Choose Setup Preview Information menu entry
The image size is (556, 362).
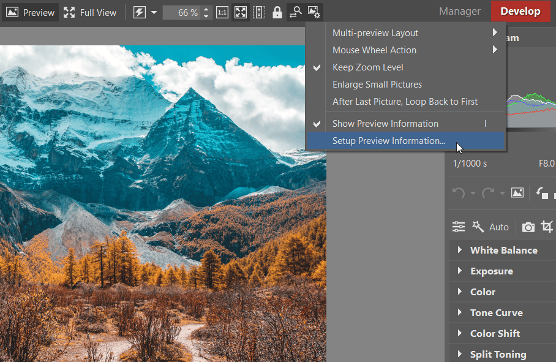(x=388, y=141)
